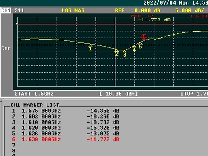Click the LOG MAG format label
The width and height of the screenshot is (208, 156).
[73, 10]
